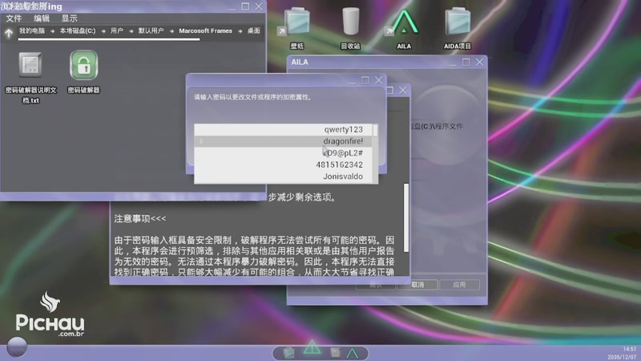Click 取消 in the AILA window
The height and width of the screenshot is (361, 641).
[417, 285]
